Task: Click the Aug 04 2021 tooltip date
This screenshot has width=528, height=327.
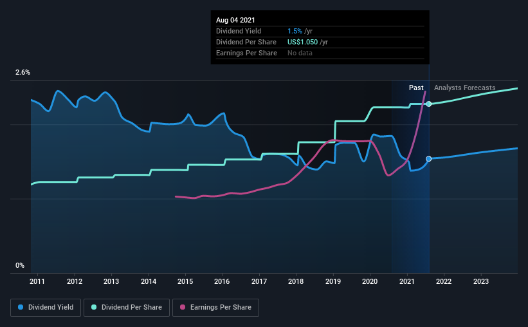Action: (235, 20)
